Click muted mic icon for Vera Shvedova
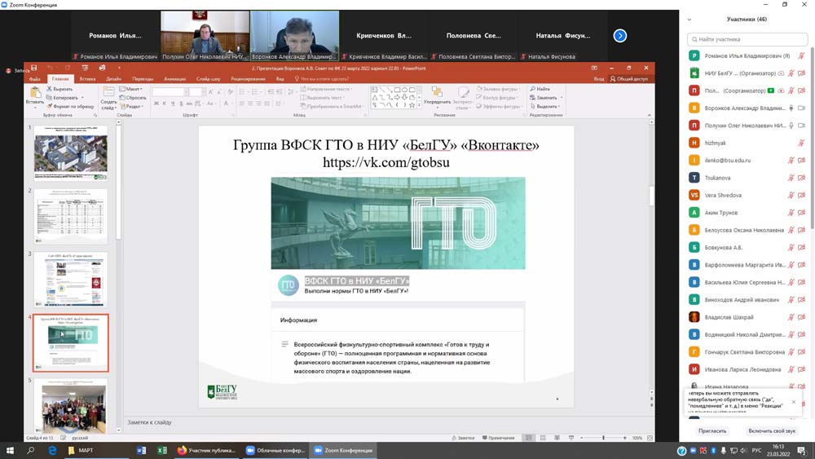Viewport: 815px width, 459px height. click(x=791, y=196)
